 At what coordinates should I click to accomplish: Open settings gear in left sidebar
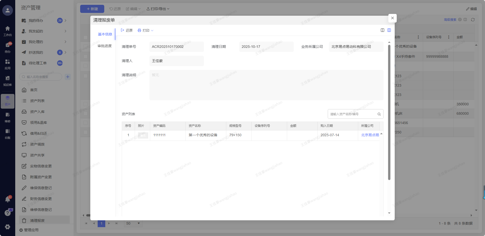coord(8,227)
